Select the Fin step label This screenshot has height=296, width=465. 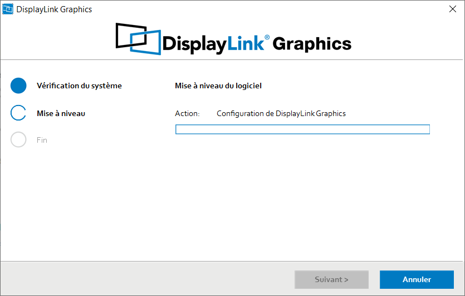click(42, 140)
